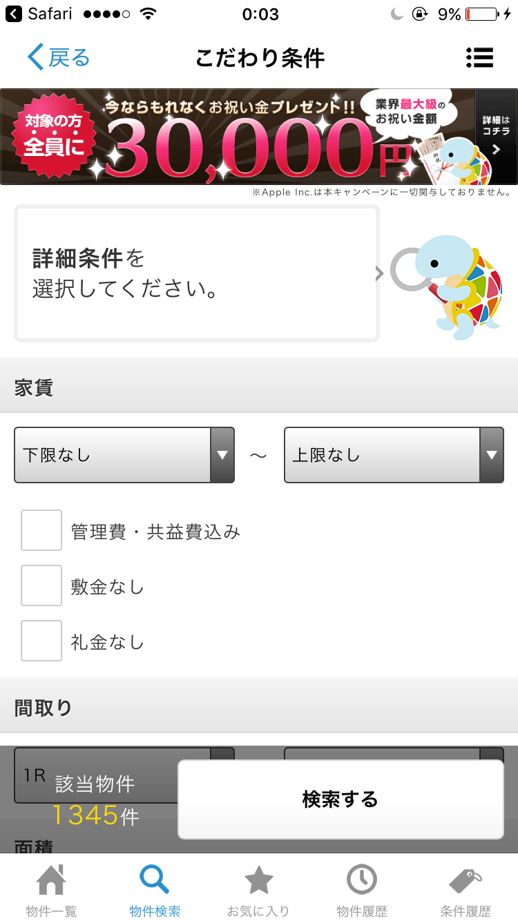Open the 上限なし rent dropdown

click(x=394, y=455)
